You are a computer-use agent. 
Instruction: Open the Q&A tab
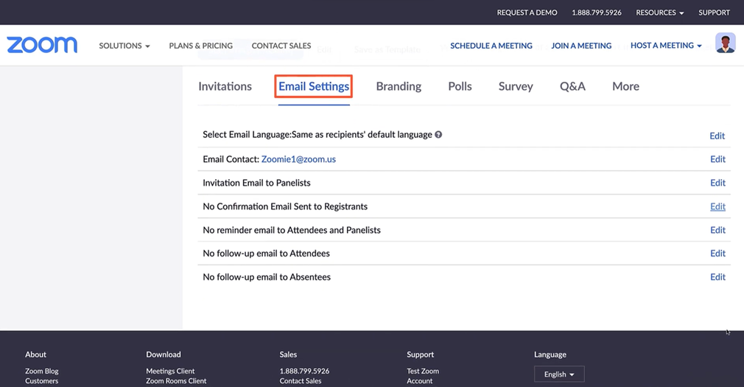point(572,86)
